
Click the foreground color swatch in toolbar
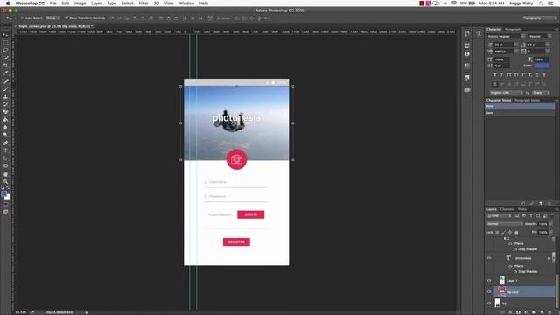[3, 194]
